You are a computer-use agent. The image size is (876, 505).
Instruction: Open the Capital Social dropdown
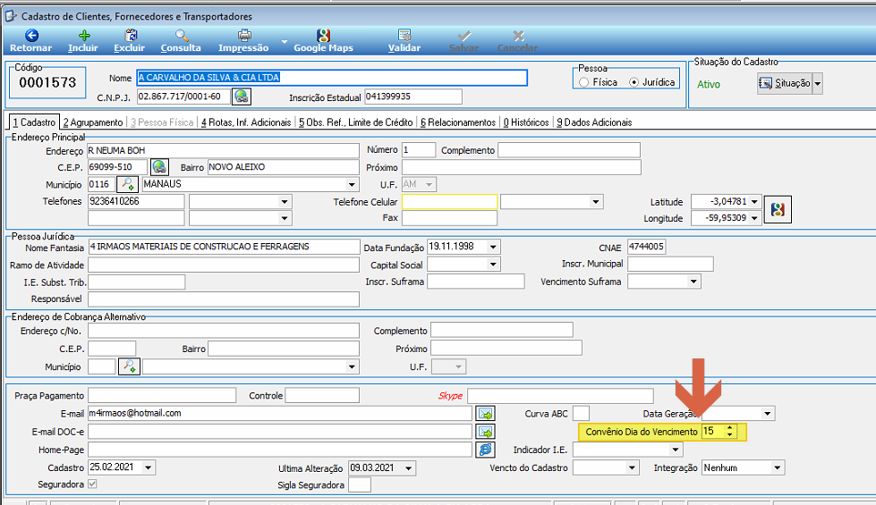point(493,265)
